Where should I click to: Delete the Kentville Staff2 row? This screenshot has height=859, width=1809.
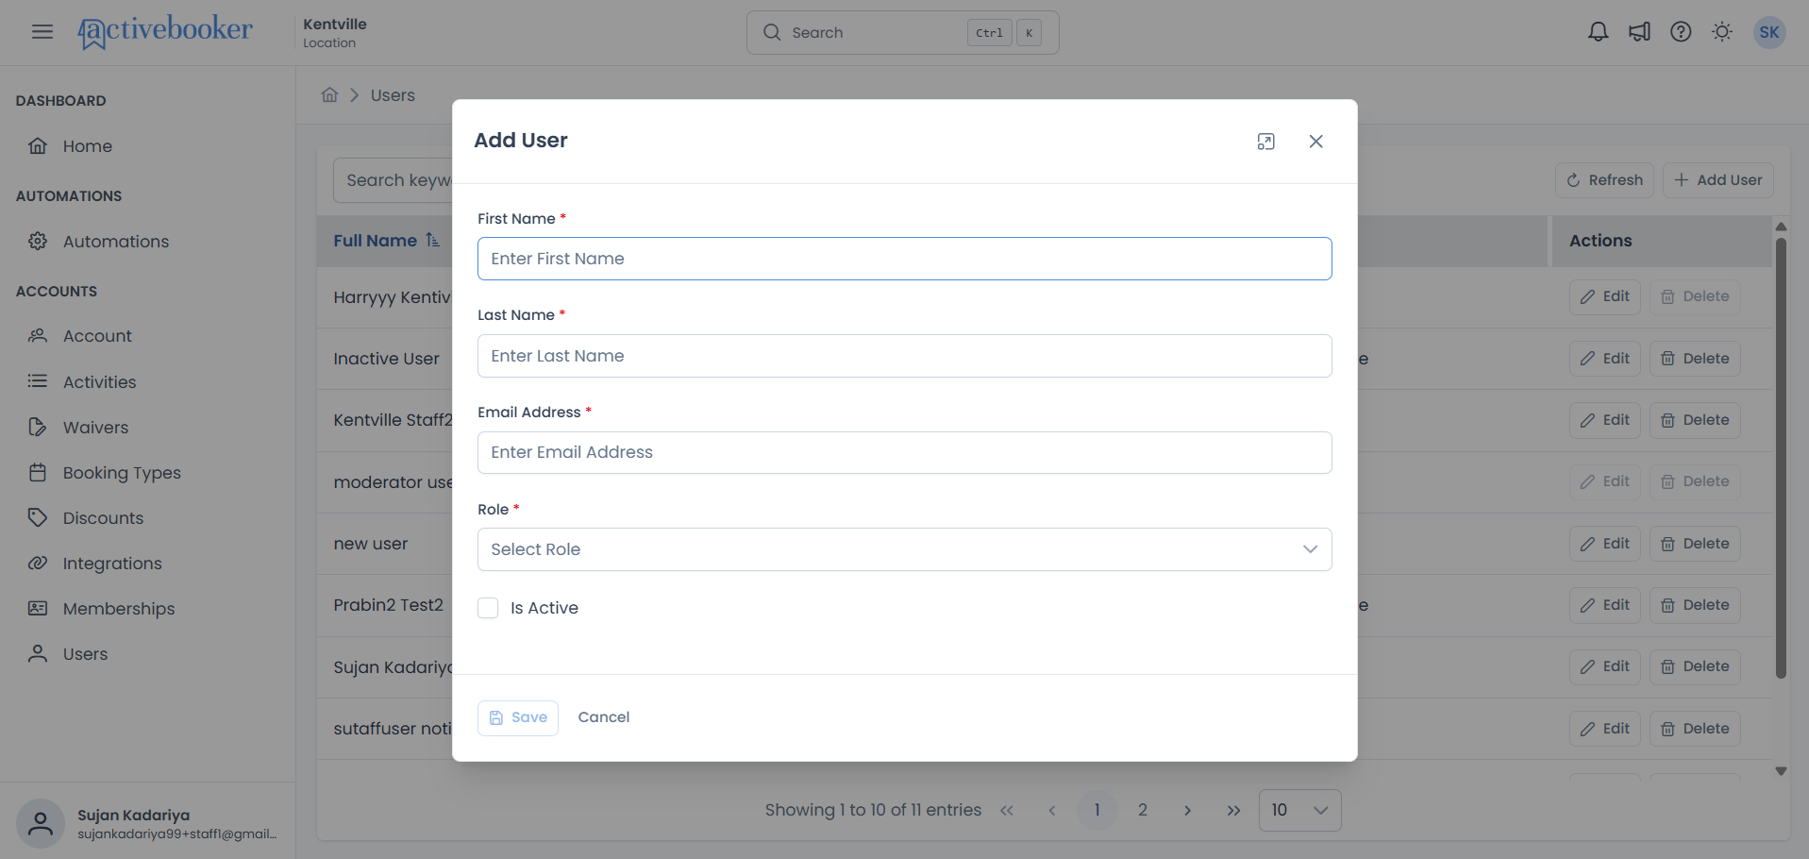point(1695,420)
